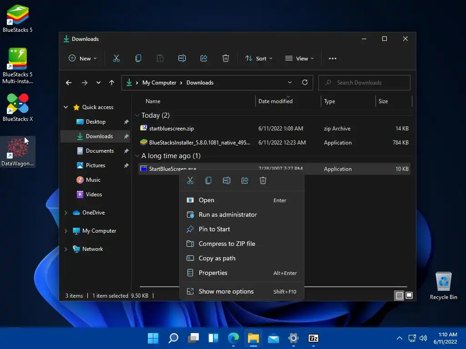Open the clock and date in taskbar
Viewport: 466px width, 349px height.
[x=445, y=338]
